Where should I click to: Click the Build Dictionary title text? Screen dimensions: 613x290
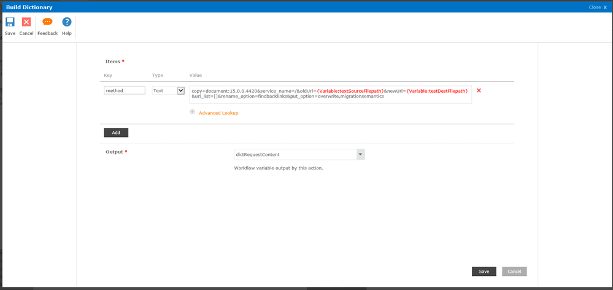[x=29, y=7]
